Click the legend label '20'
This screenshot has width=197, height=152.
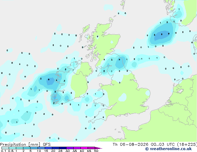(x=53, y=151)
